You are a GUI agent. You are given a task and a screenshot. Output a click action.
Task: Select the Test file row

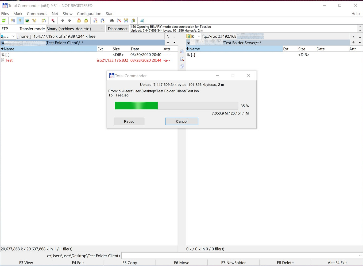tap(89, 60)
